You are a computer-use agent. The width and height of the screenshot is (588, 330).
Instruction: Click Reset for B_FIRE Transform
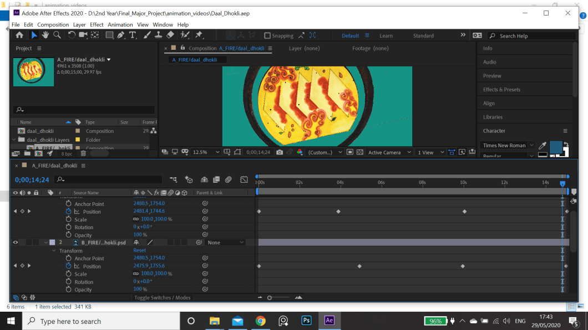pos(139,250)
